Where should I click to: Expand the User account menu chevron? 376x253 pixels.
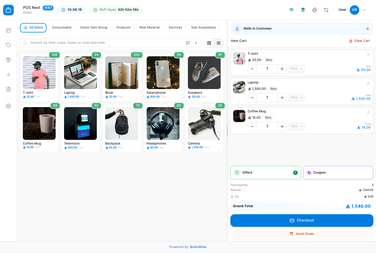coord(364,10)
